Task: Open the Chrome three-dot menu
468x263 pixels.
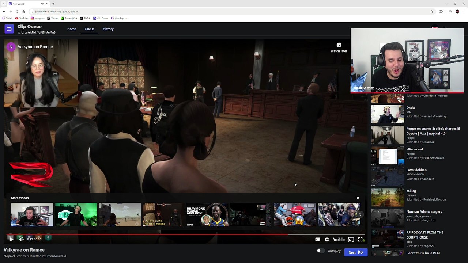Action: (x=464, y=11)
